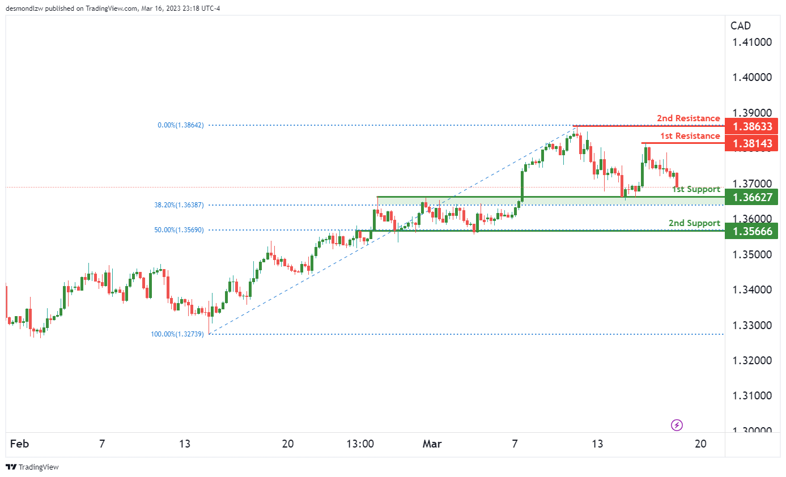Click the 1st Support label text
Image resolution: width=786 pixels, height=477 pixels.
click(695, 189)
